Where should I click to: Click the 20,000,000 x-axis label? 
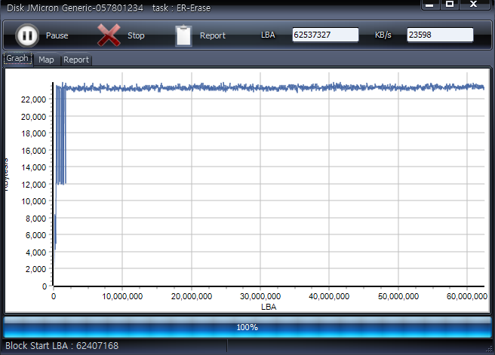[192, 296]
